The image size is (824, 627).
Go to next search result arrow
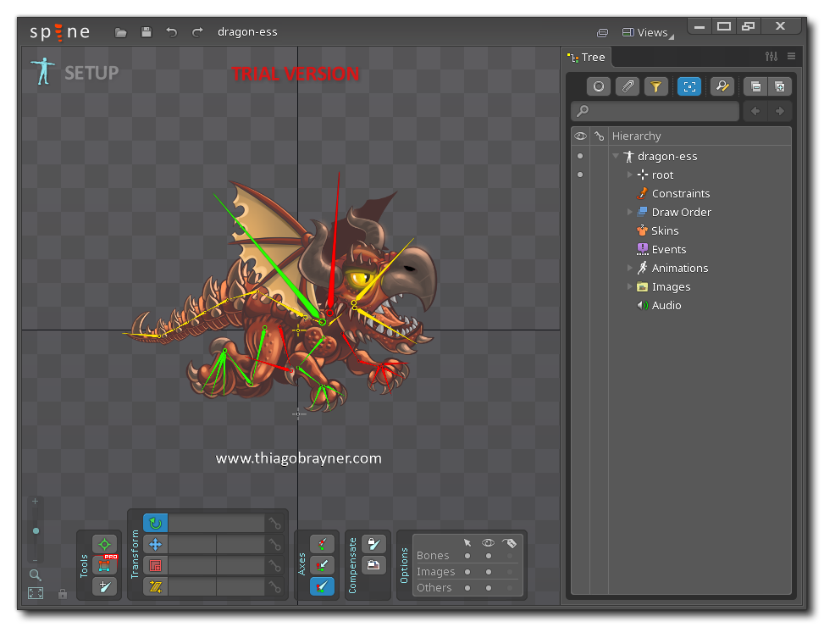[780, 111]
